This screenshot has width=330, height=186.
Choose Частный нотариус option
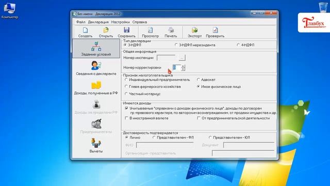(x=142, y=94)
